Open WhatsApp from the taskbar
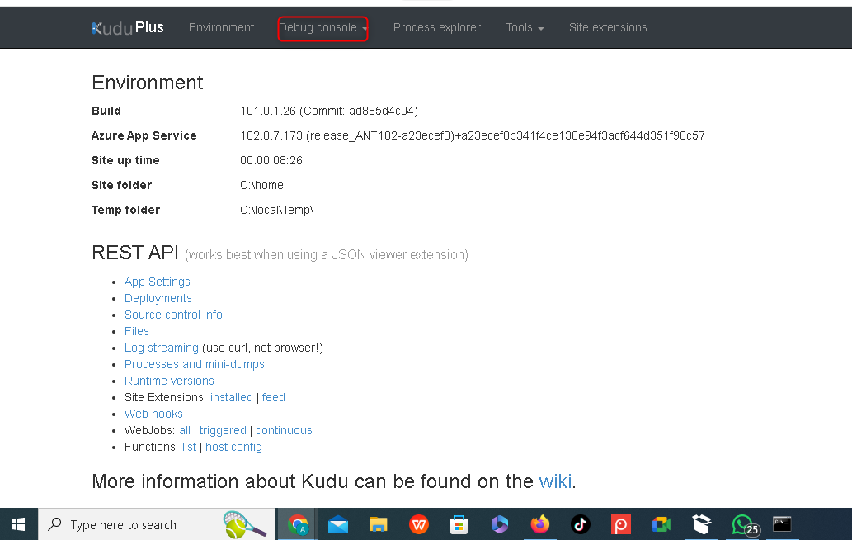 tap(742, 523)
